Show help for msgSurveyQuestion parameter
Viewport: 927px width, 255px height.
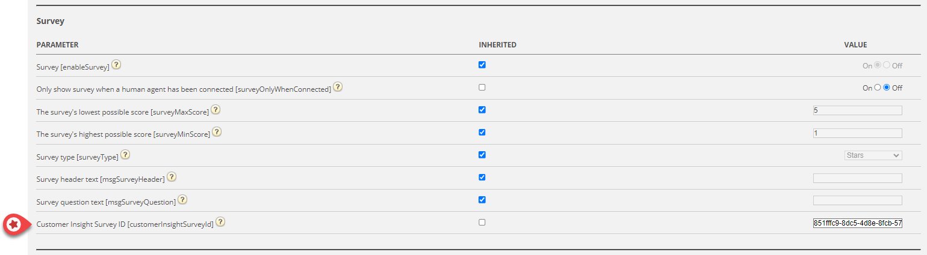point(182,200)
